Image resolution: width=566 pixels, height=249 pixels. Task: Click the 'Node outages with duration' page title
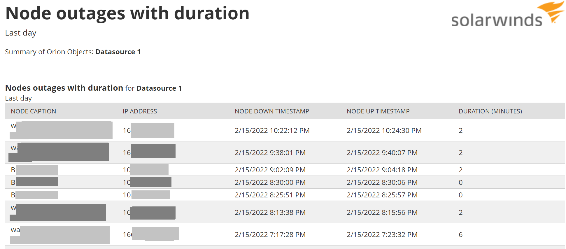[x=127, y=13]
